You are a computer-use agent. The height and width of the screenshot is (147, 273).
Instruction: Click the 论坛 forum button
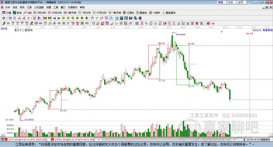point(232,2)
